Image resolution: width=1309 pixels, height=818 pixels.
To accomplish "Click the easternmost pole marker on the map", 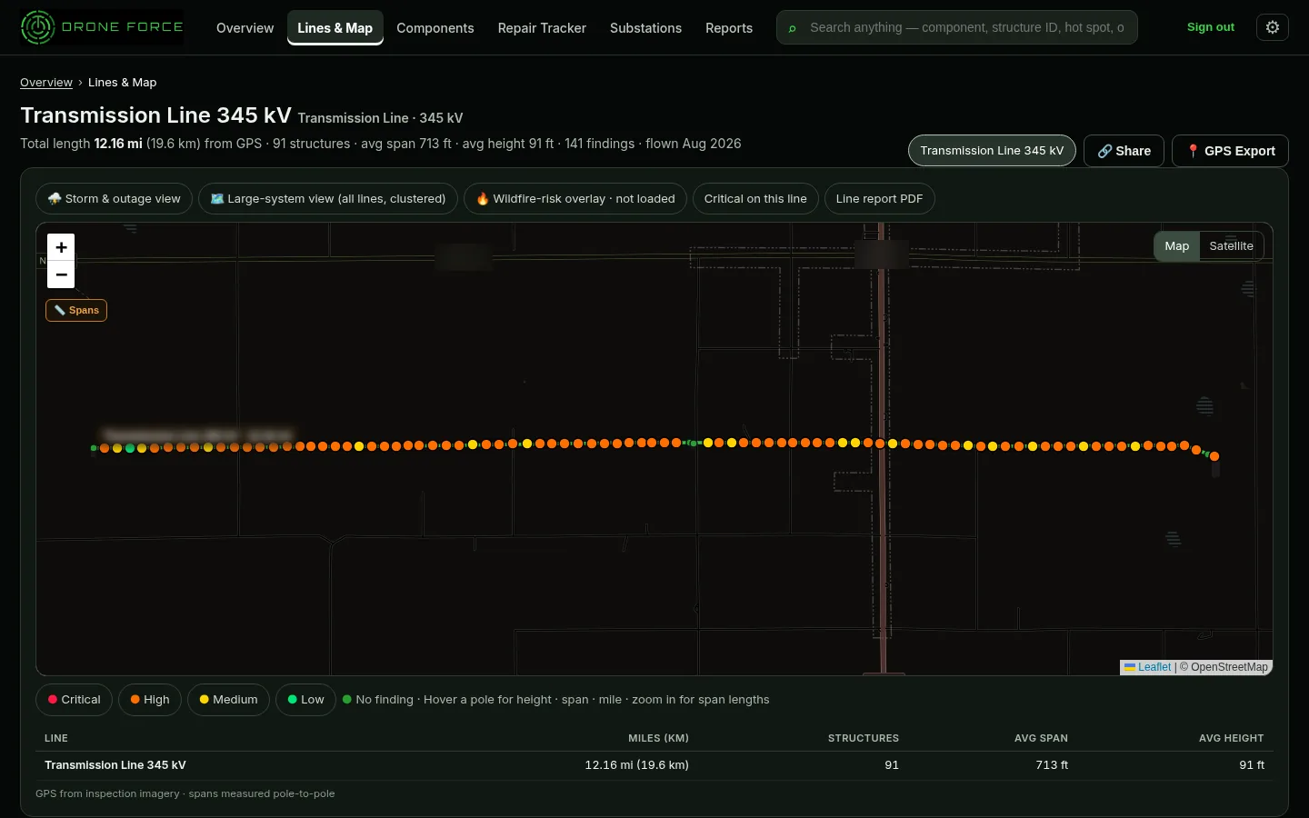I will coord(1214,456).
